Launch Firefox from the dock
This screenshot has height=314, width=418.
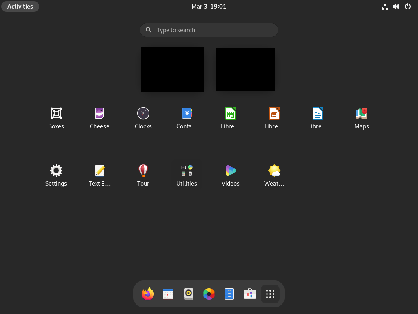tap(148, 294)
